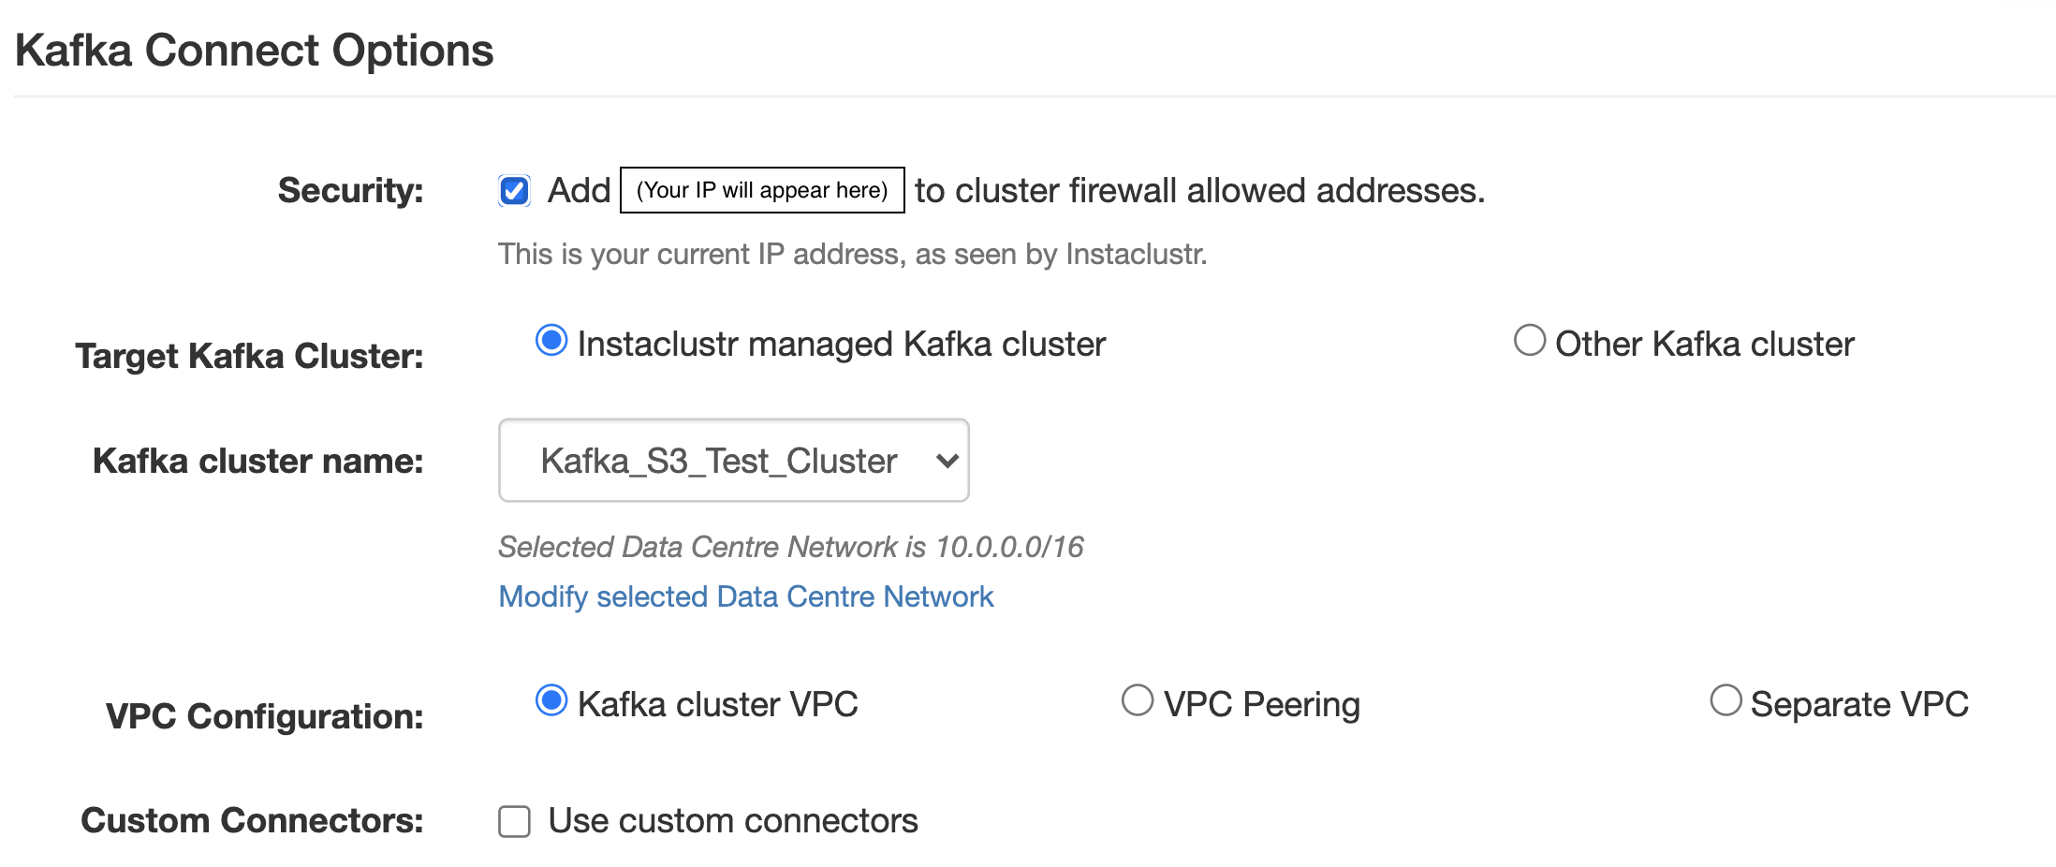Click the chevron arrow in cluster name dropdown
Viewport: 2056px width, 867px height.
pos(947,461)
